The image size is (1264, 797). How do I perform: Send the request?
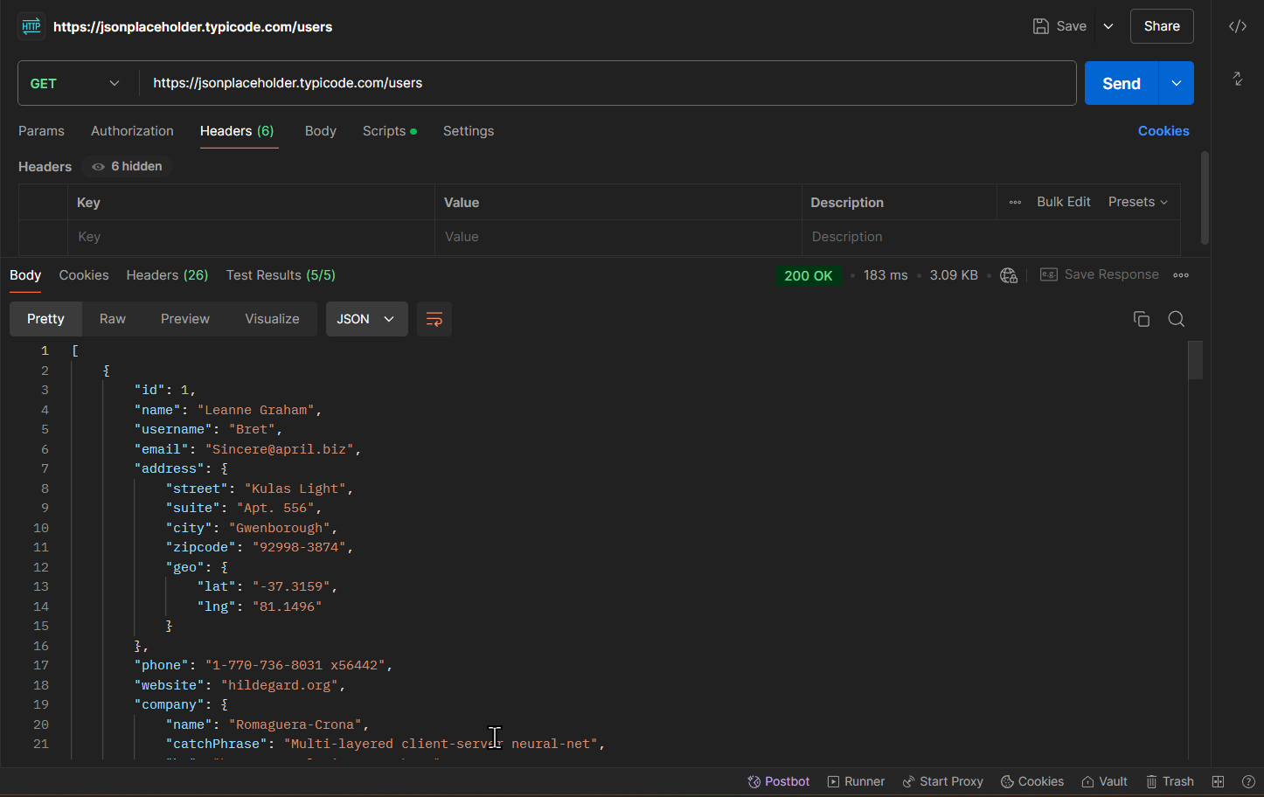coord(1122,83)
